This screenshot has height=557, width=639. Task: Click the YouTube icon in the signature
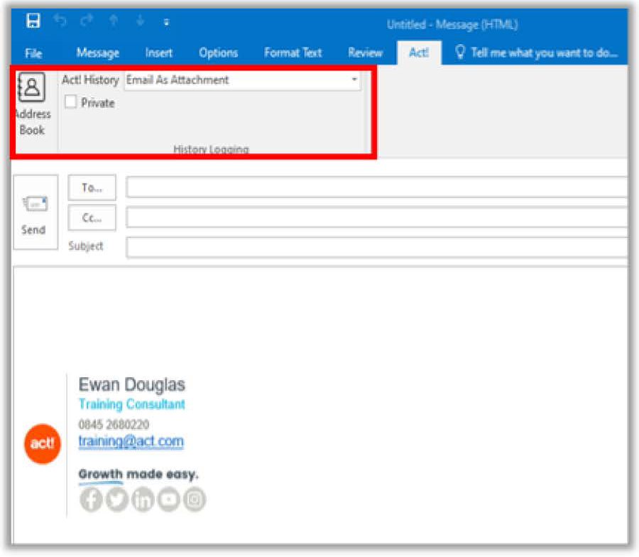point(169,499)
